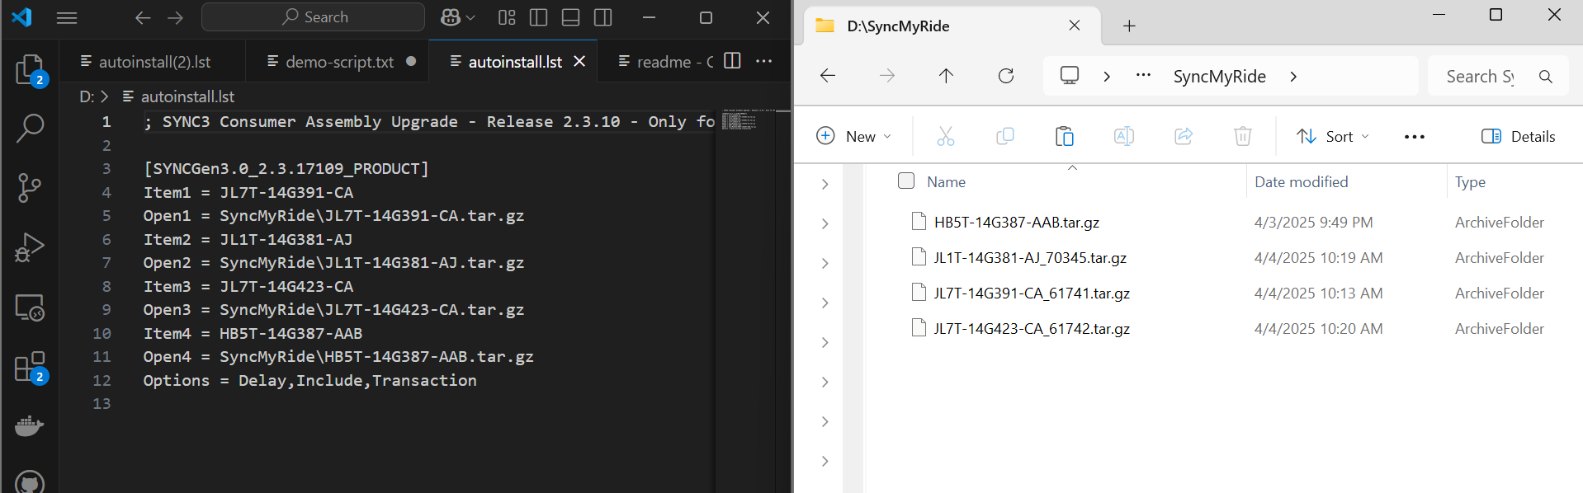Go back in VS Code navigation history
The image size is (1583, 493).
143,17
